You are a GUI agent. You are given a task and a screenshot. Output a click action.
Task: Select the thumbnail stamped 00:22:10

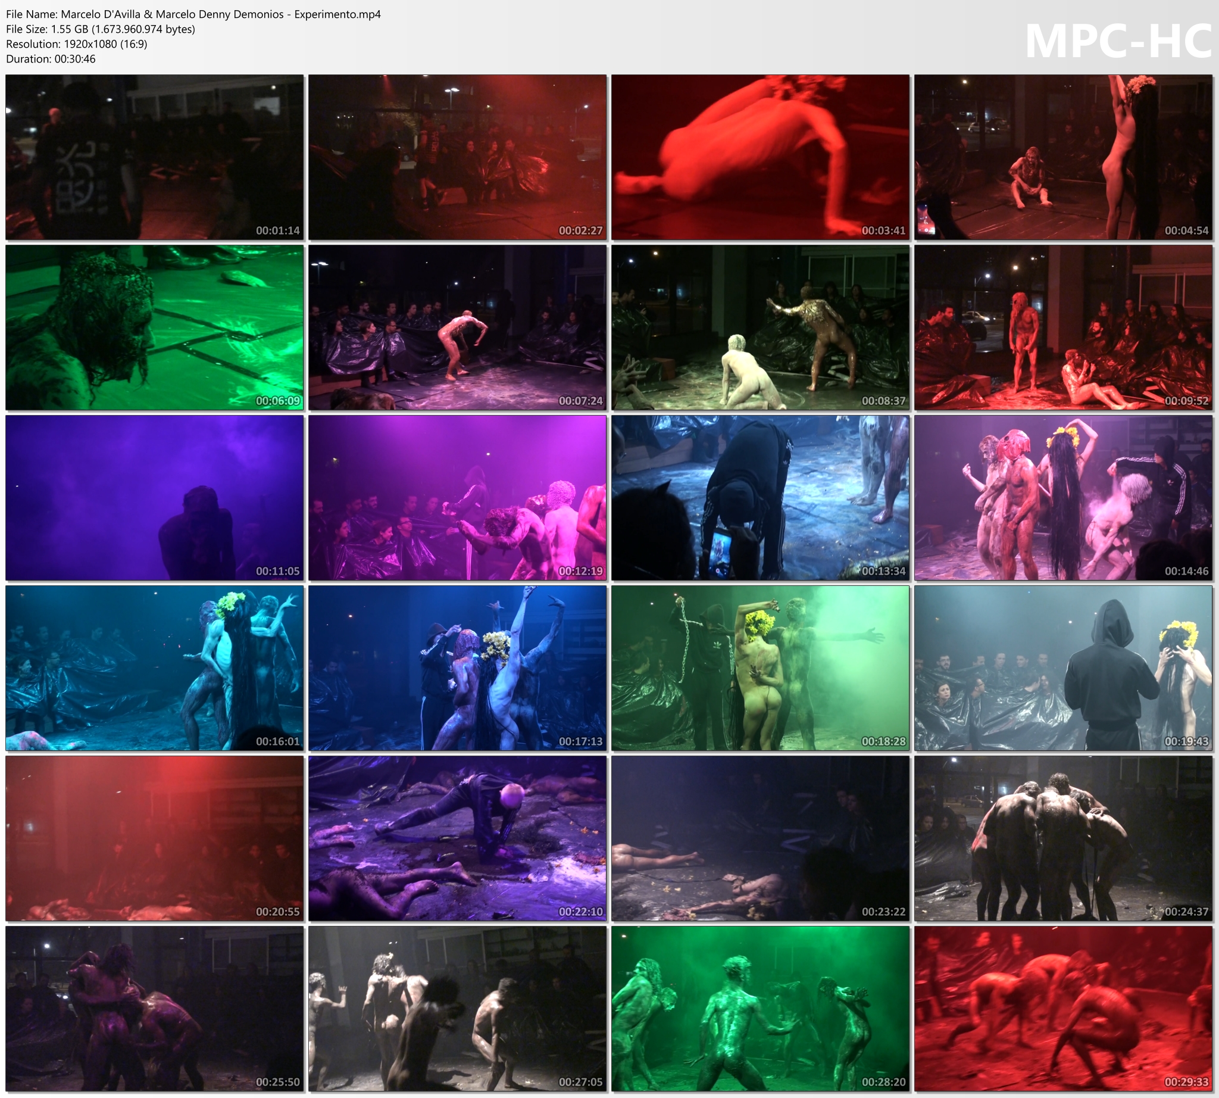(457, 838)
